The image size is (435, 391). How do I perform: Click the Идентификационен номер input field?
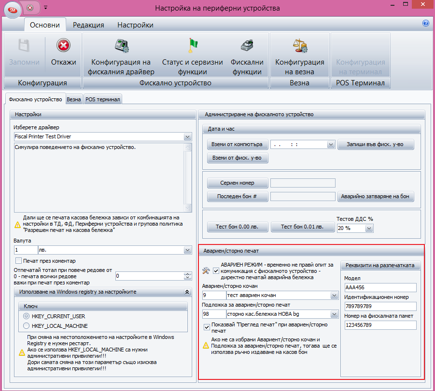pos(380,307)
